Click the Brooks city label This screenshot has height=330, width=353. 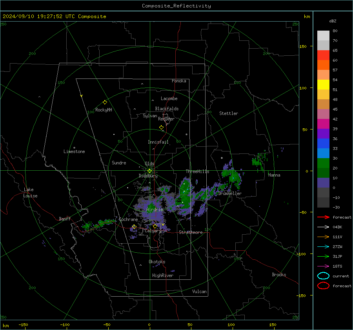(x=279, y=275)
